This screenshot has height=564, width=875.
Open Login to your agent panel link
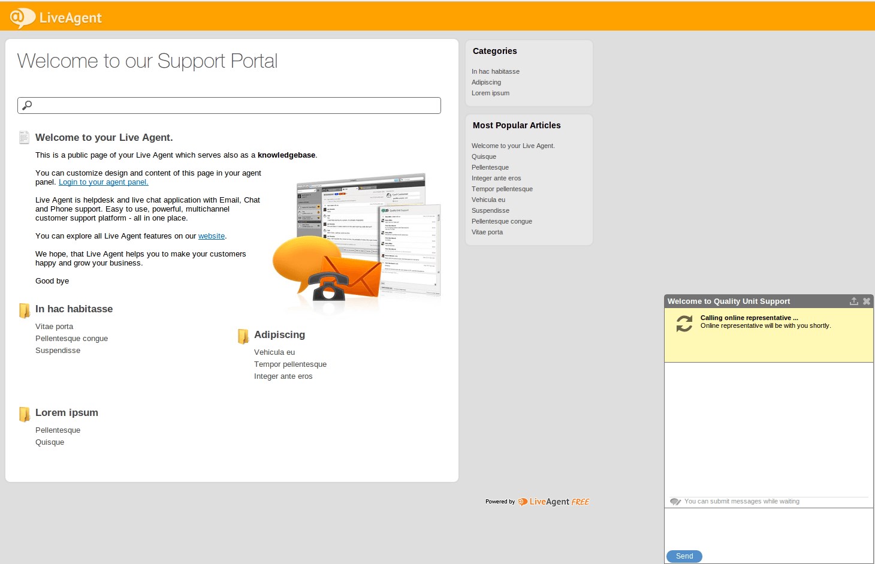tap(104, 182)
